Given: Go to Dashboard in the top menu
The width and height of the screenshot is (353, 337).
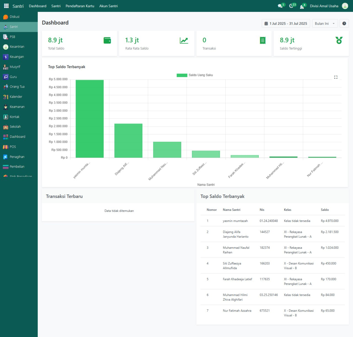Looking at the screenshot, I should [38, 6].
